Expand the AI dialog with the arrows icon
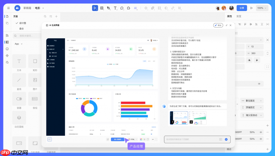 click(227, 25)
